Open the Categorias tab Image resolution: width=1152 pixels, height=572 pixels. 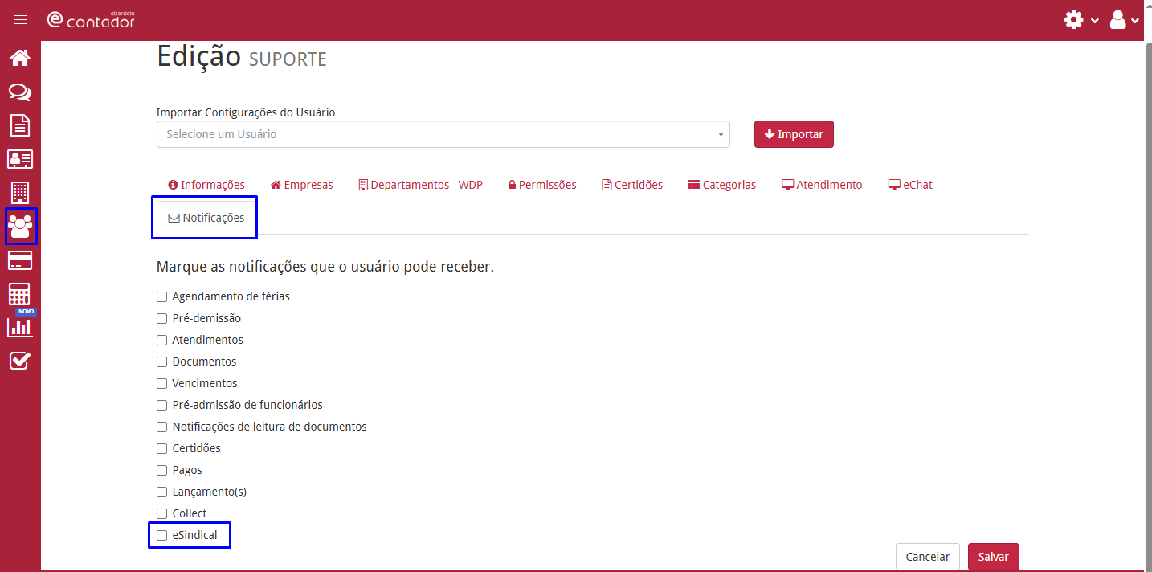(722, 185)
